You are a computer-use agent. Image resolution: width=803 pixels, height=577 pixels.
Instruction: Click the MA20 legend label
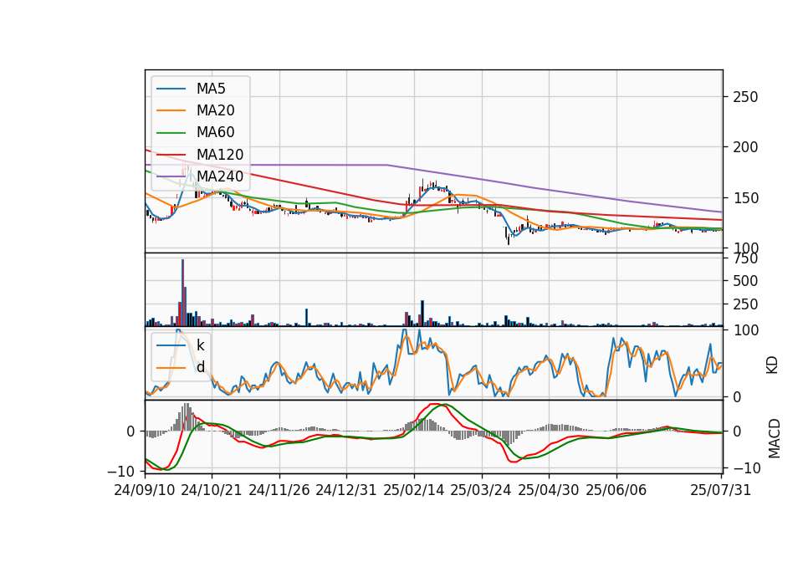pyautogui.click(x=215, y=110)
